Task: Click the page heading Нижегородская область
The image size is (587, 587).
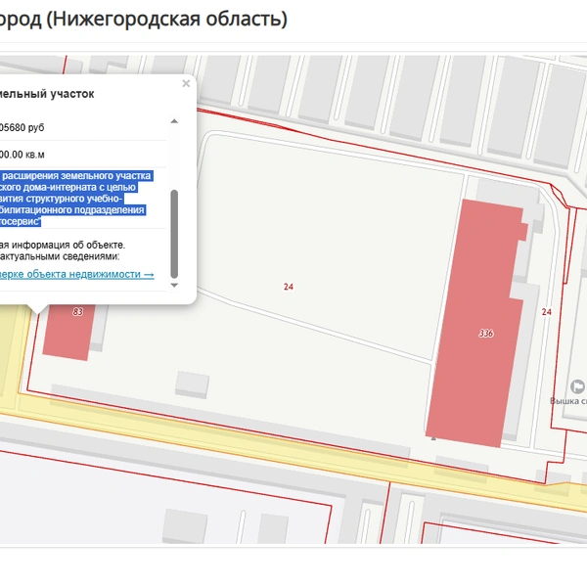Action: pos(166,19)
